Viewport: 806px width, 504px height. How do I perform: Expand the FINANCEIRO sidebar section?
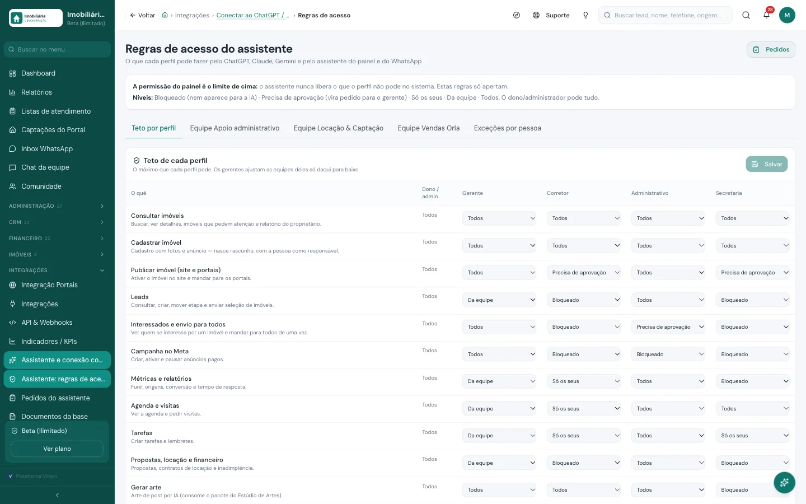pos(57,239)
